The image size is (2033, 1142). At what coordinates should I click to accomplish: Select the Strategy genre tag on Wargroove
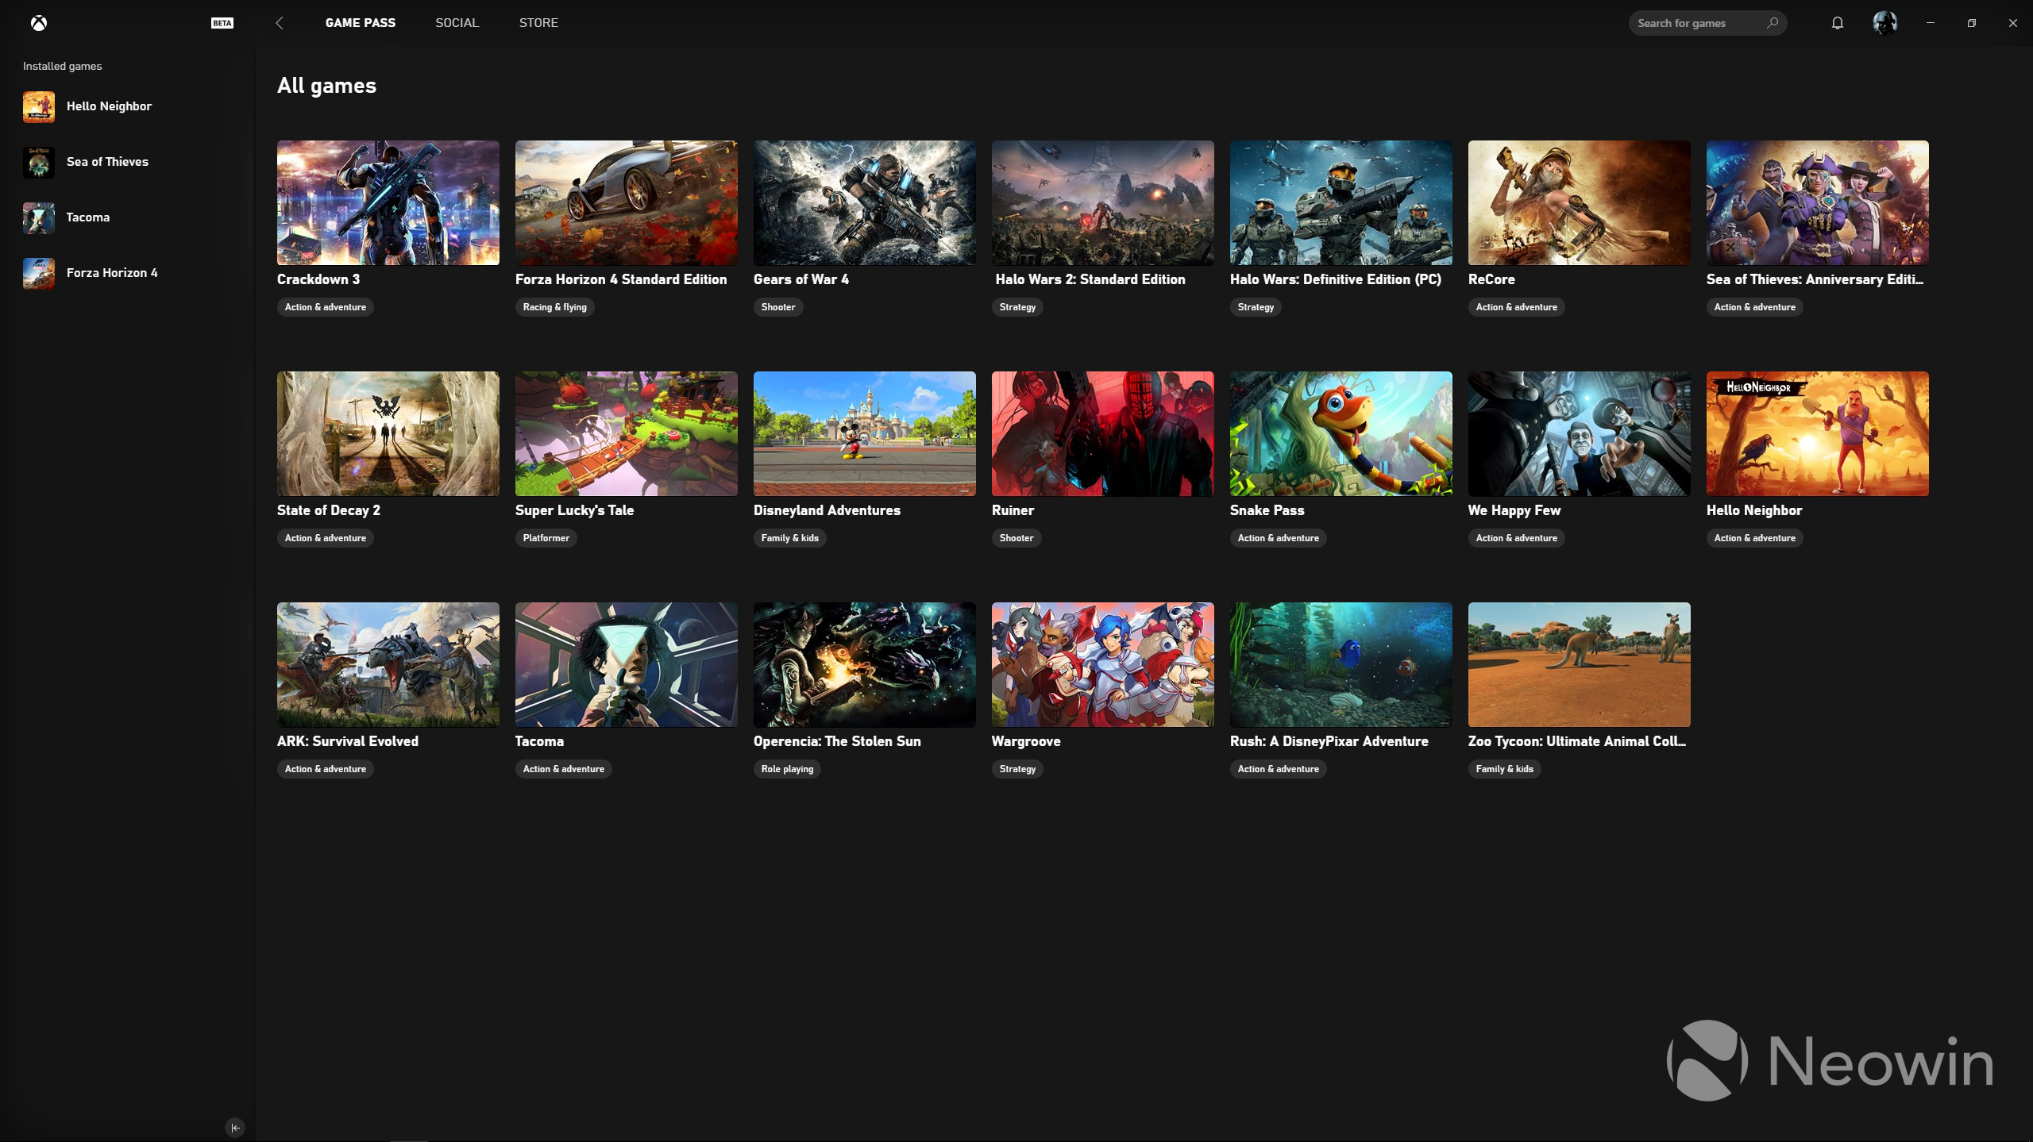point(1016,769)
